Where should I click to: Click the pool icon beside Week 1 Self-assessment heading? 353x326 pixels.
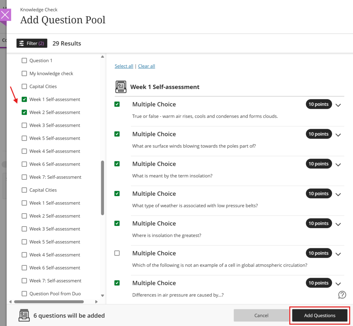coord(121,87)
